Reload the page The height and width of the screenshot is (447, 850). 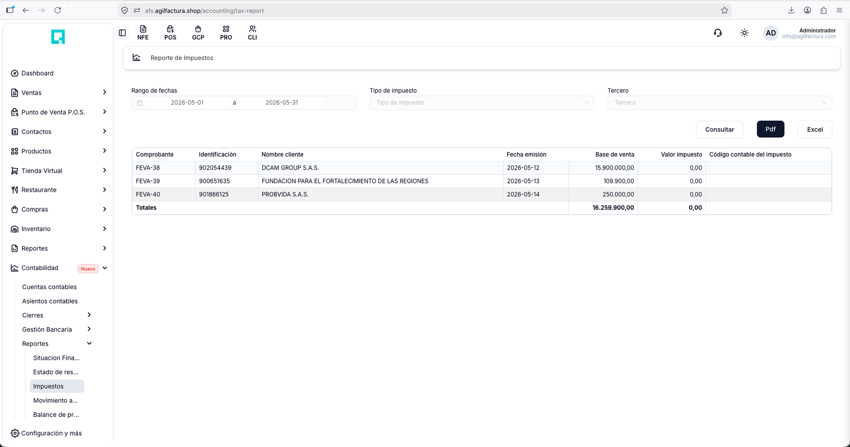[x=58, y=10]
